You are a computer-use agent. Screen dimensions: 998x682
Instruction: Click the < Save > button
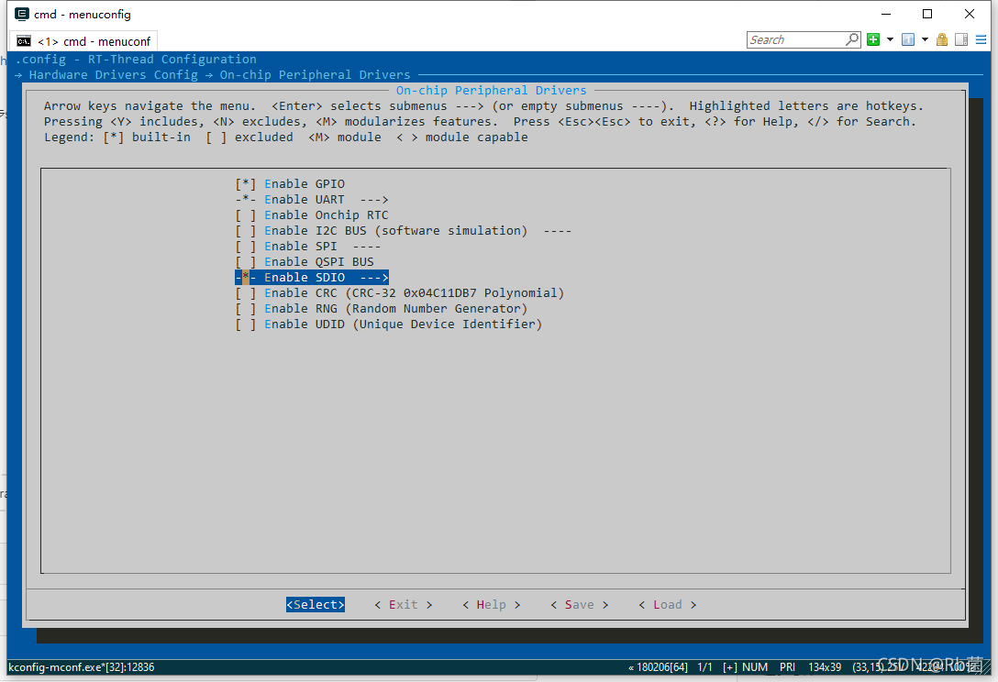pos(579,604)
